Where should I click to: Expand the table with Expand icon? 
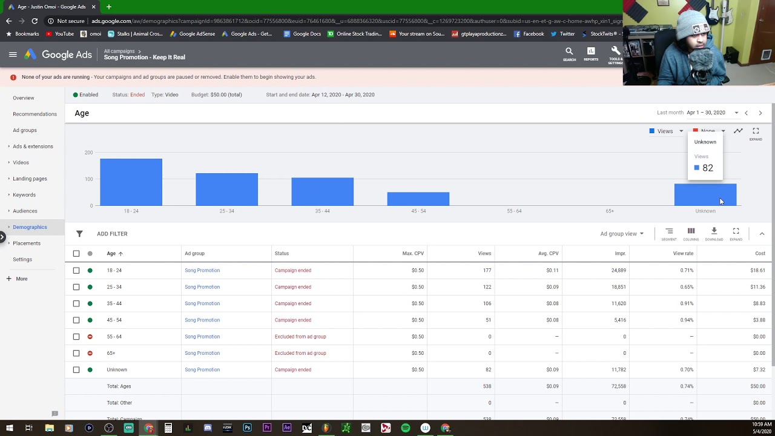[736, 231]
